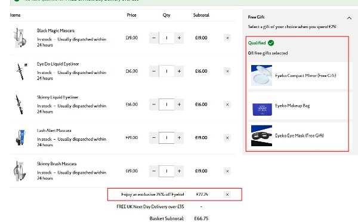Click the Eyeko Makeup Bag thumbnail image

click(x=262, y=109)
